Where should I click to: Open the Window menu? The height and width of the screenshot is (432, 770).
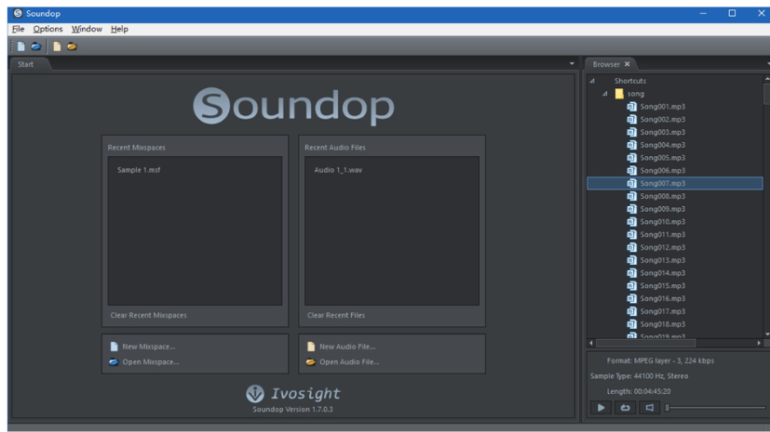tap(87, 29)
